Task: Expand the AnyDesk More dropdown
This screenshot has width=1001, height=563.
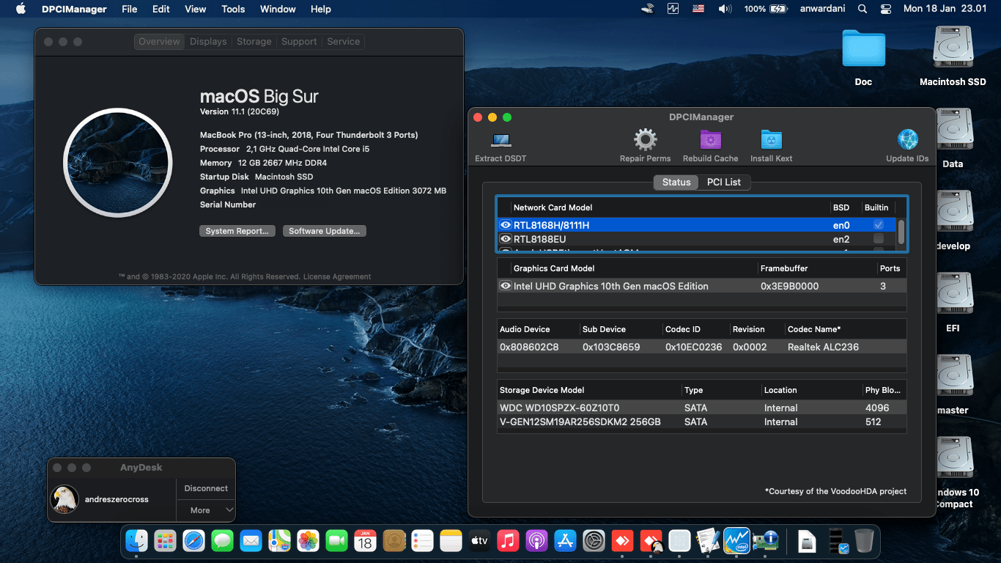Action: (206, 510)
